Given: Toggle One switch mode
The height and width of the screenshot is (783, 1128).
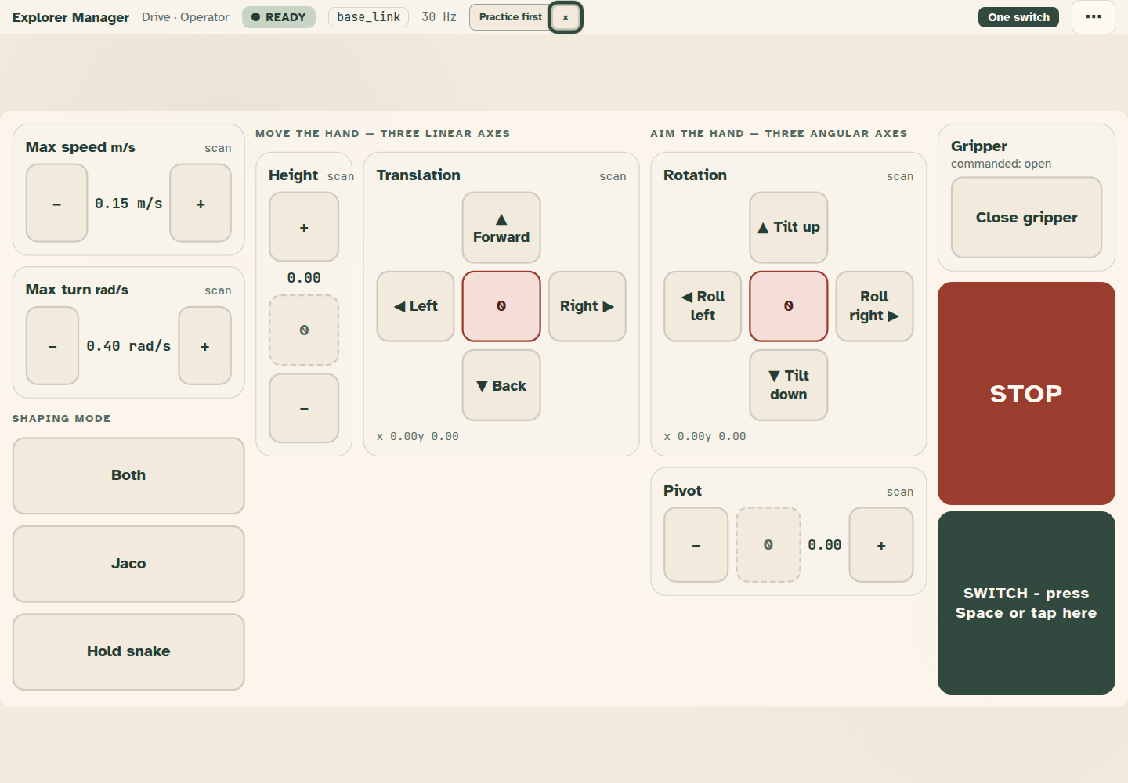Looking at the screenshot, I should [1018, 17].
